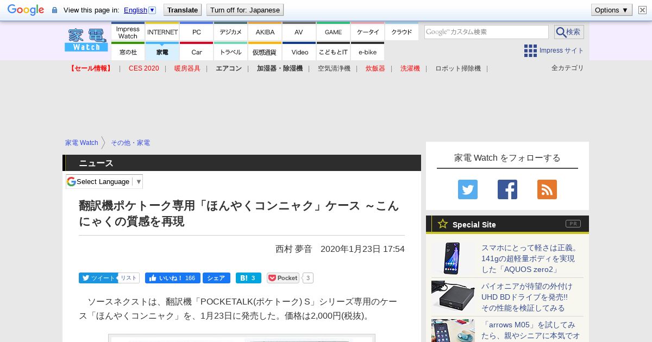Open the 仮想通貨 tab
The height and width of the screenshot is (342, 652).
point(265,52)
